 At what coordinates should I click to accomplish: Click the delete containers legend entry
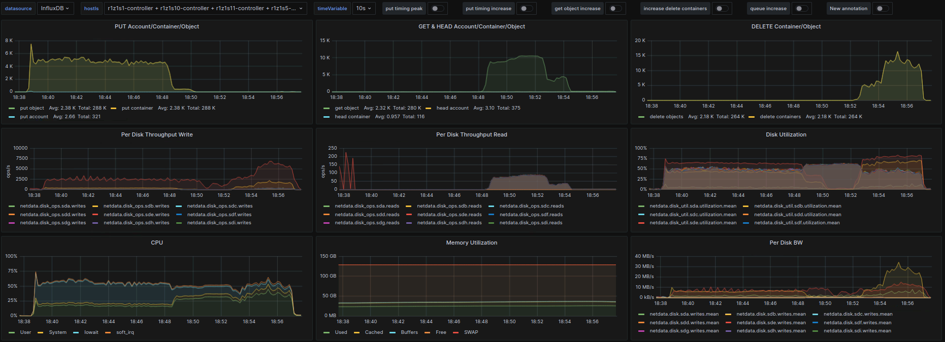(780, 117)
